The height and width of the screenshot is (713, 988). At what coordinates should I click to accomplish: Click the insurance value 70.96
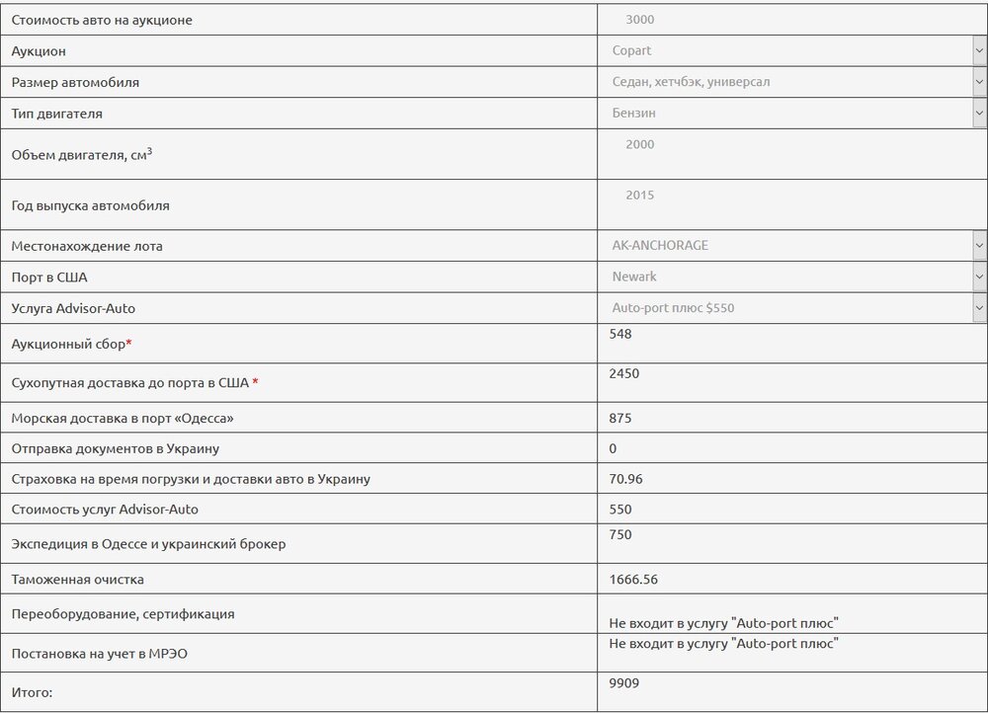(x=625, y=479)
